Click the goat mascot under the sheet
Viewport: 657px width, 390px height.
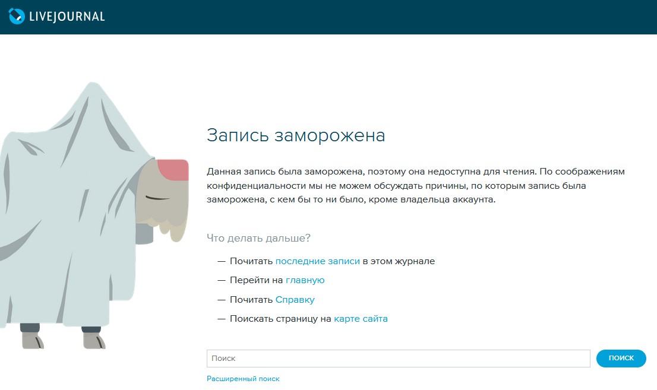click(x=93, y=215)
